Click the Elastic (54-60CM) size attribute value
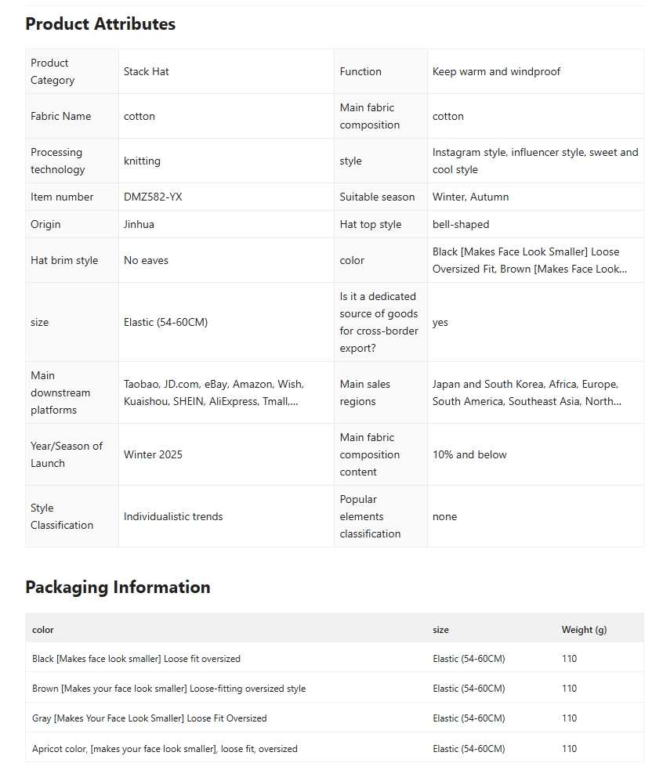 (x=165, y=322)
